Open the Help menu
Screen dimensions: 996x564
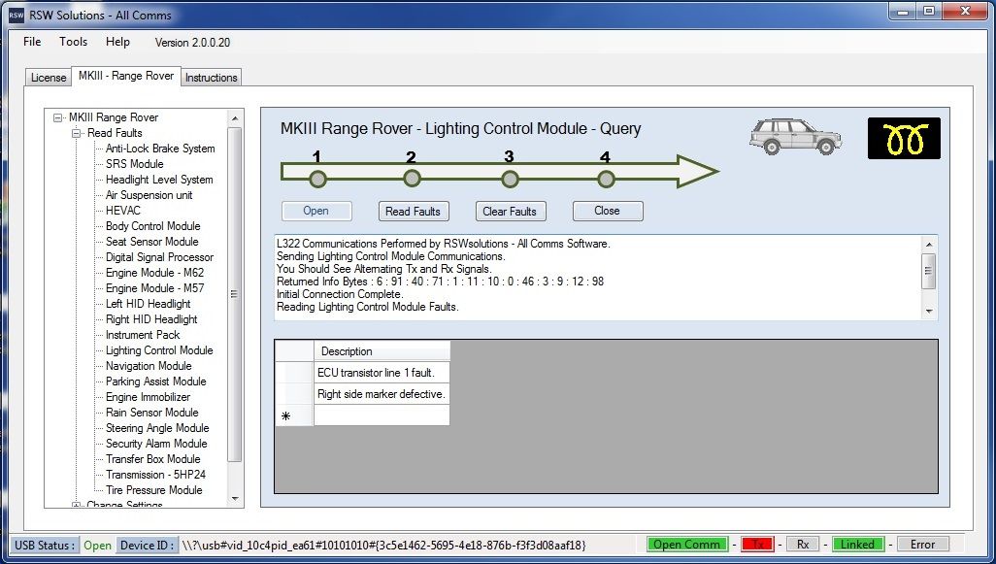tap(117, 42)
